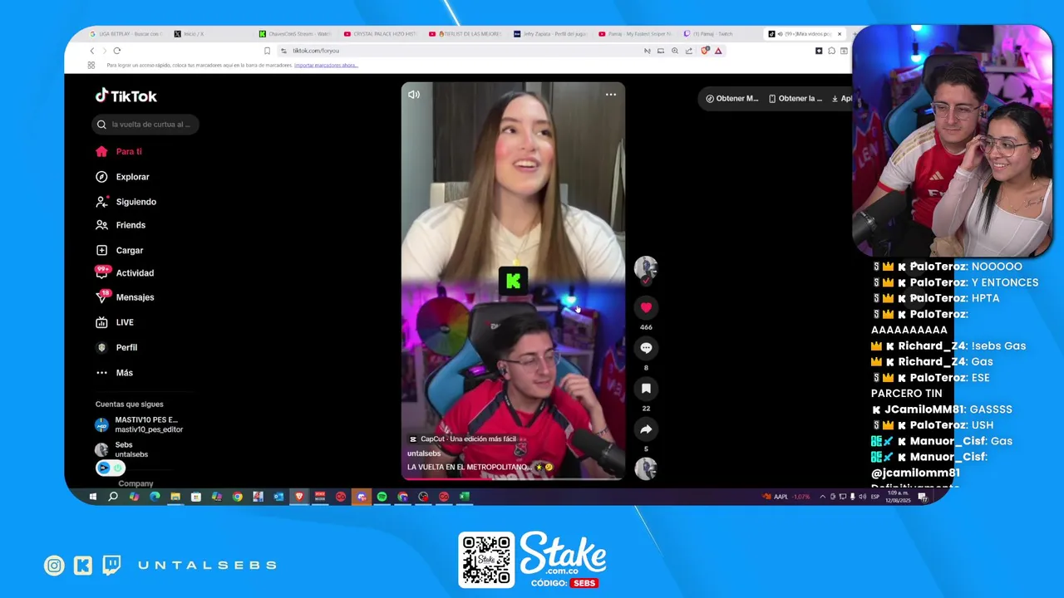Open Excel from the taskbar
This screenshot has width=1064, height=598.
pyautogui.click(x=465, y=497)
